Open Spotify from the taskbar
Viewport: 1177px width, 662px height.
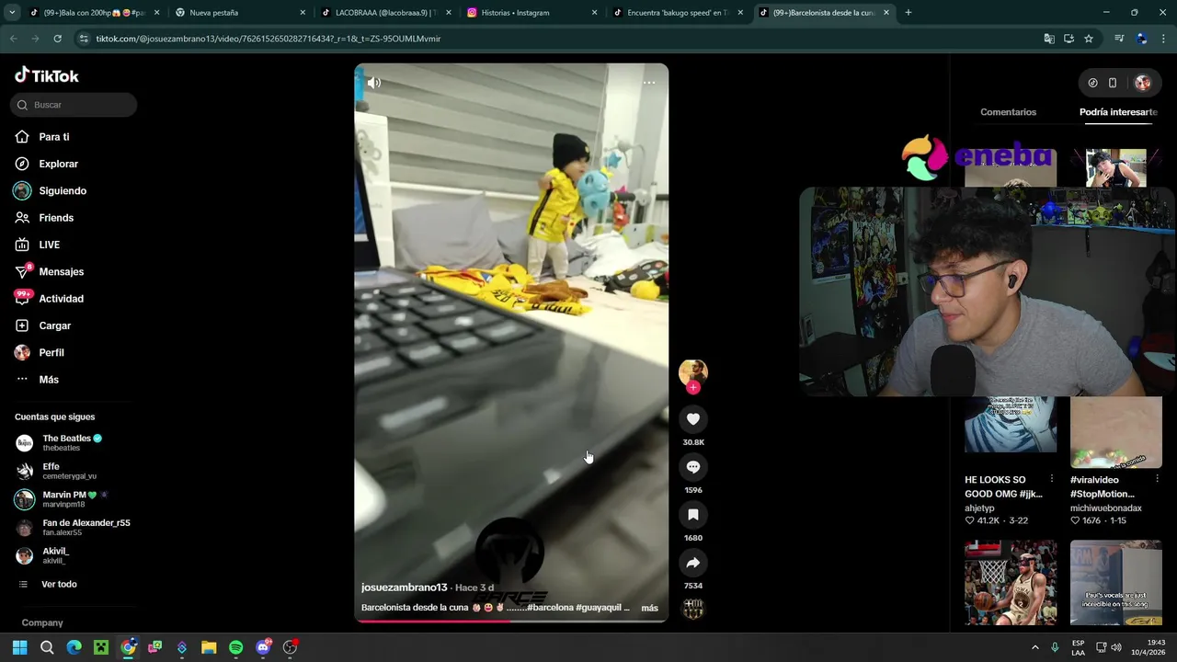(x=235, y=647)
